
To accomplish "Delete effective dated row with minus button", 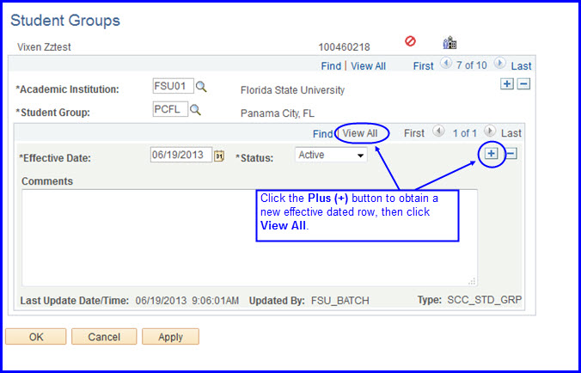I will click(511, 154).
